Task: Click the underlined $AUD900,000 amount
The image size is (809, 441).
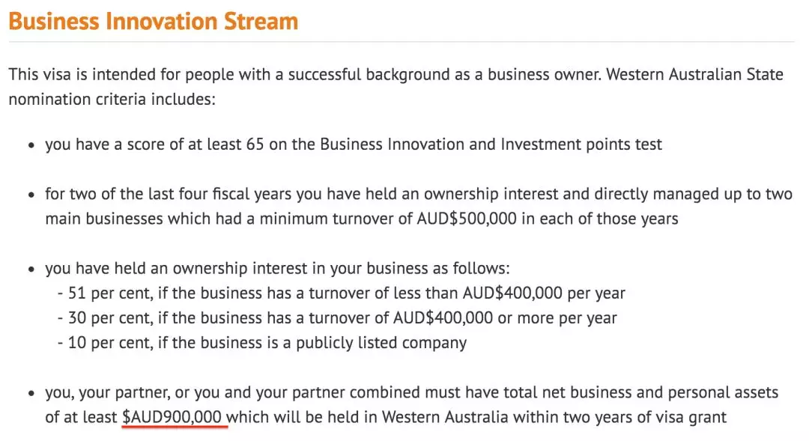Action: click(x=174, y=417)
